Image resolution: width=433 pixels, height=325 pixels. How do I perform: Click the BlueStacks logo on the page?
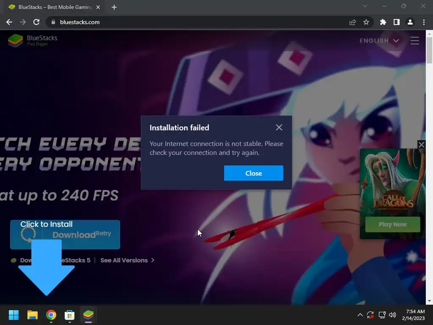coord(33,40)
